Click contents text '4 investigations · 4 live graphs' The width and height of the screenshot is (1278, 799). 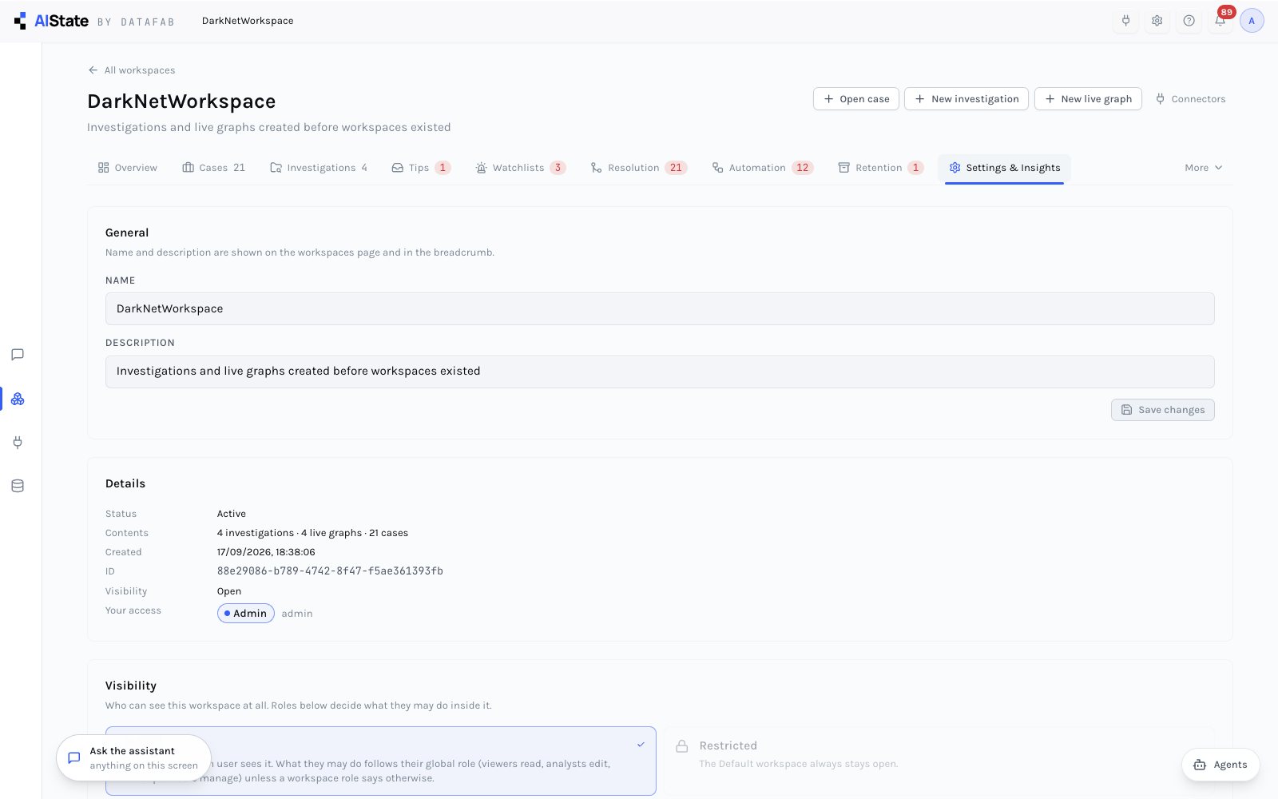pos(289,533)
